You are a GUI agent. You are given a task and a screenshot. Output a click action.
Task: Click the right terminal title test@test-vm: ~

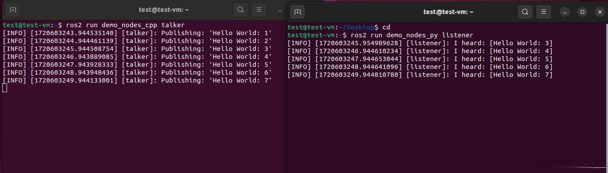(448, 12)
